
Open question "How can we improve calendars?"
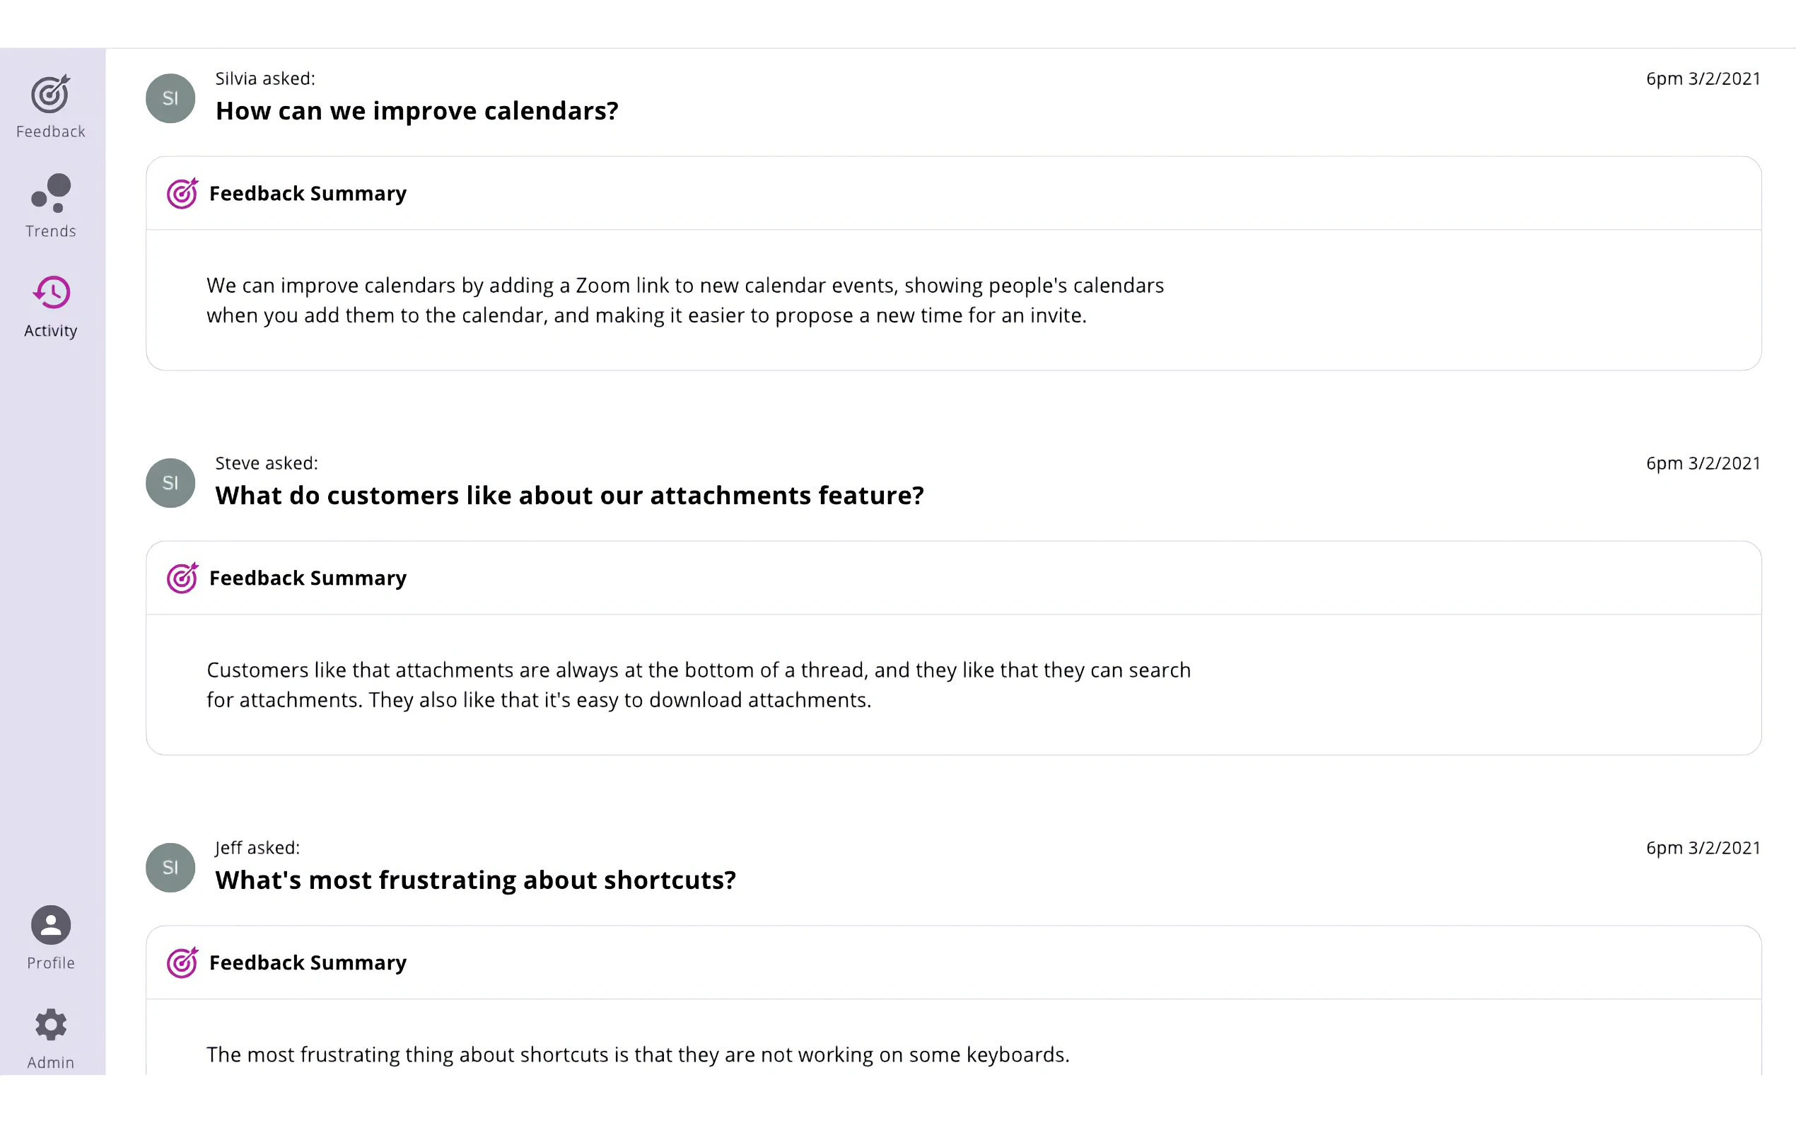click(x=416, y=110)
